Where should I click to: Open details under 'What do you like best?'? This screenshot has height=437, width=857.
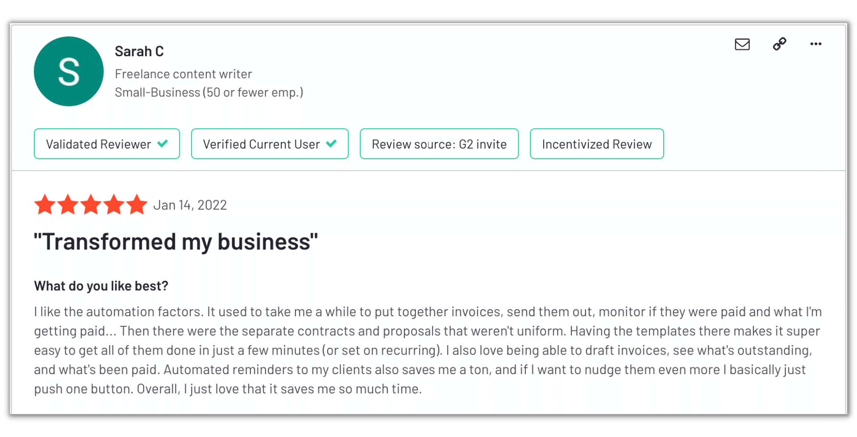tap(101, 285)
